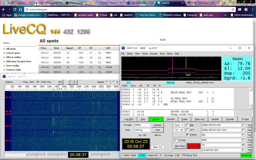Open the Decode menu in WSJT

153,54
